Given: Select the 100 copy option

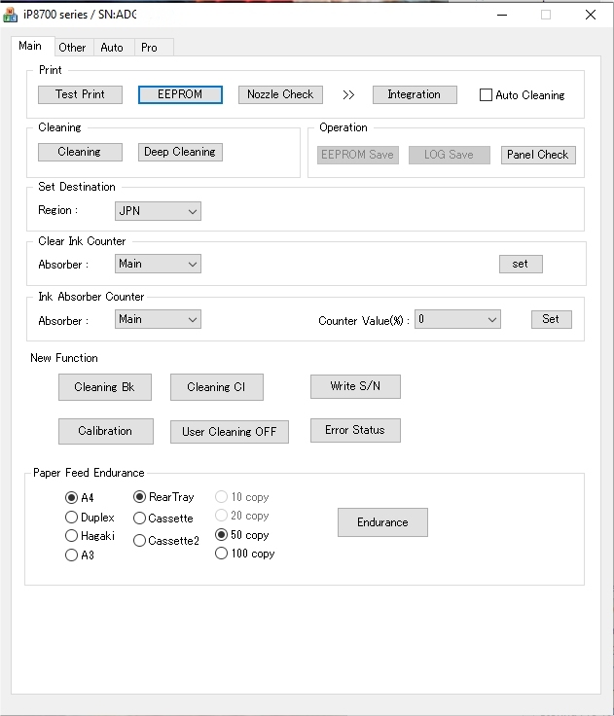Looking at the screenshot, I should pyautogui.click(x=222, y=554).
